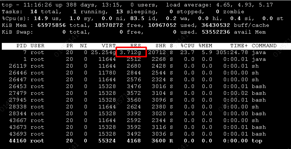Click the %CPU column header
Image resolution: width=291 pixels, height=149 pixels.
tap(187, 46)
